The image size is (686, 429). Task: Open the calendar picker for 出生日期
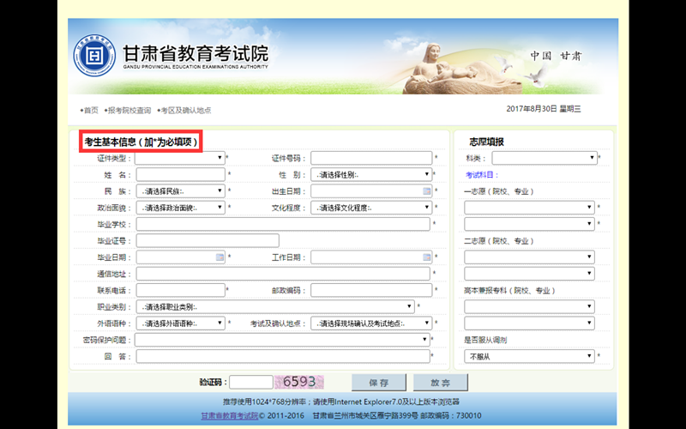pyautogui.click(x=426, y=191)
